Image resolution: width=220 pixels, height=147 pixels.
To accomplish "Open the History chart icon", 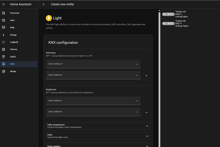I will 4,49.
